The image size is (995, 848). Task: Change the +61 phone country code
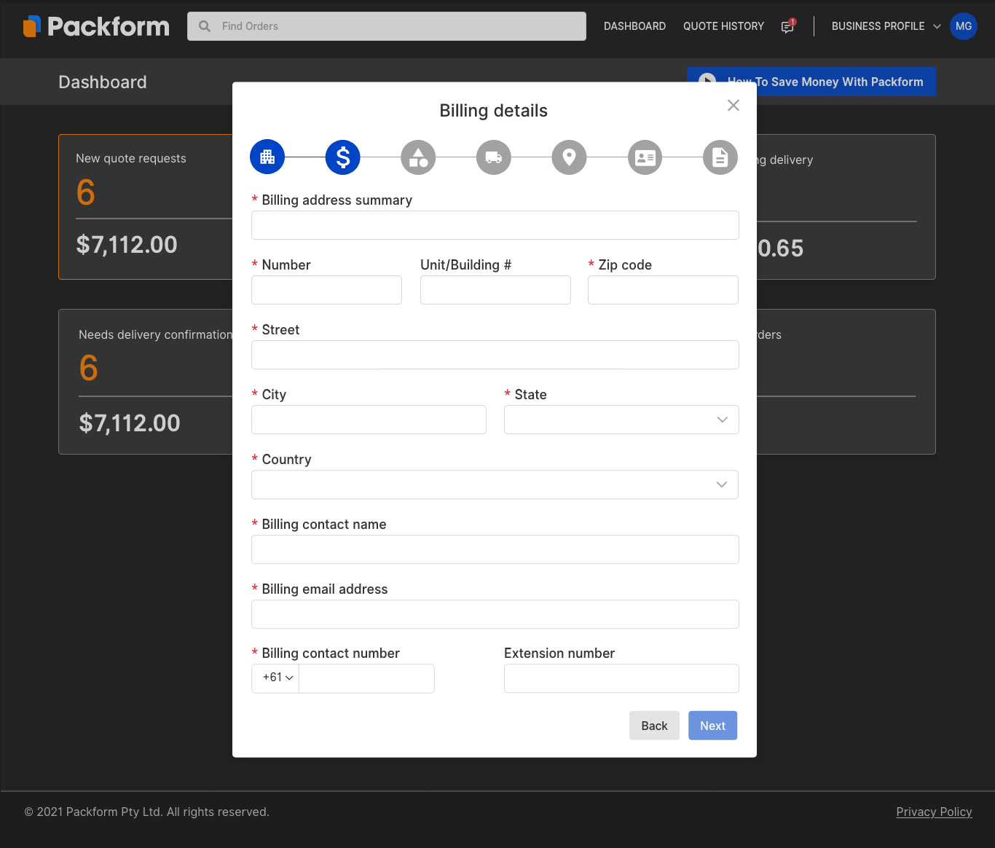tap(277, 678)
